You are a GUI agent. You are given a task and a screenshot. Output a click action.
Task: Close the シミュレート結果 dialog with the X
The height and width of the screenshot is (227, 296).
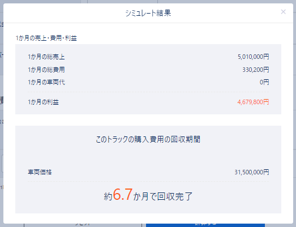tap(283, 12)
